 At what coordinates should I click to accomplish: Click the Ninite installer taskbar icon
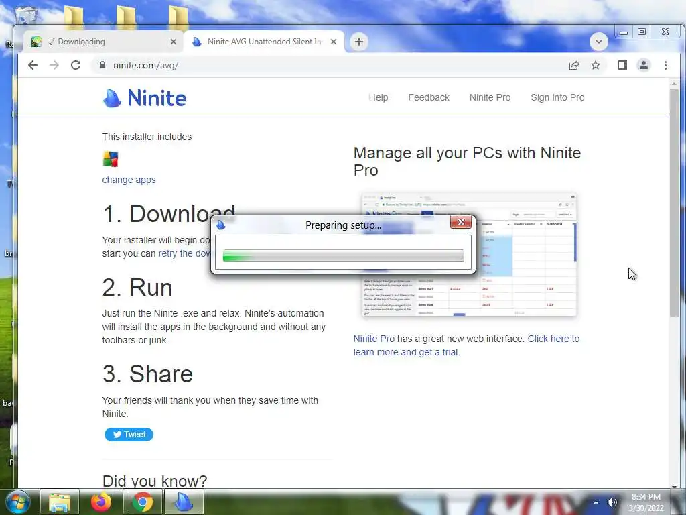pos(184,502)
